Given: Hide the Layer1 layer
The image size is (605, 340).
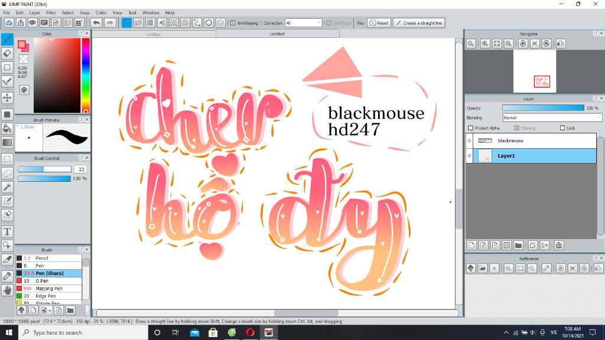Looking at the screenshot, I should [470, 156].
